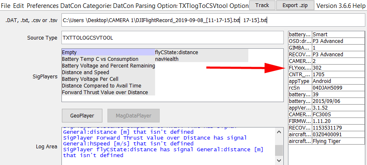The image size is (367, 165).
Task: Open DatCon Parsing Options menu
Action: tap(145, 5)
